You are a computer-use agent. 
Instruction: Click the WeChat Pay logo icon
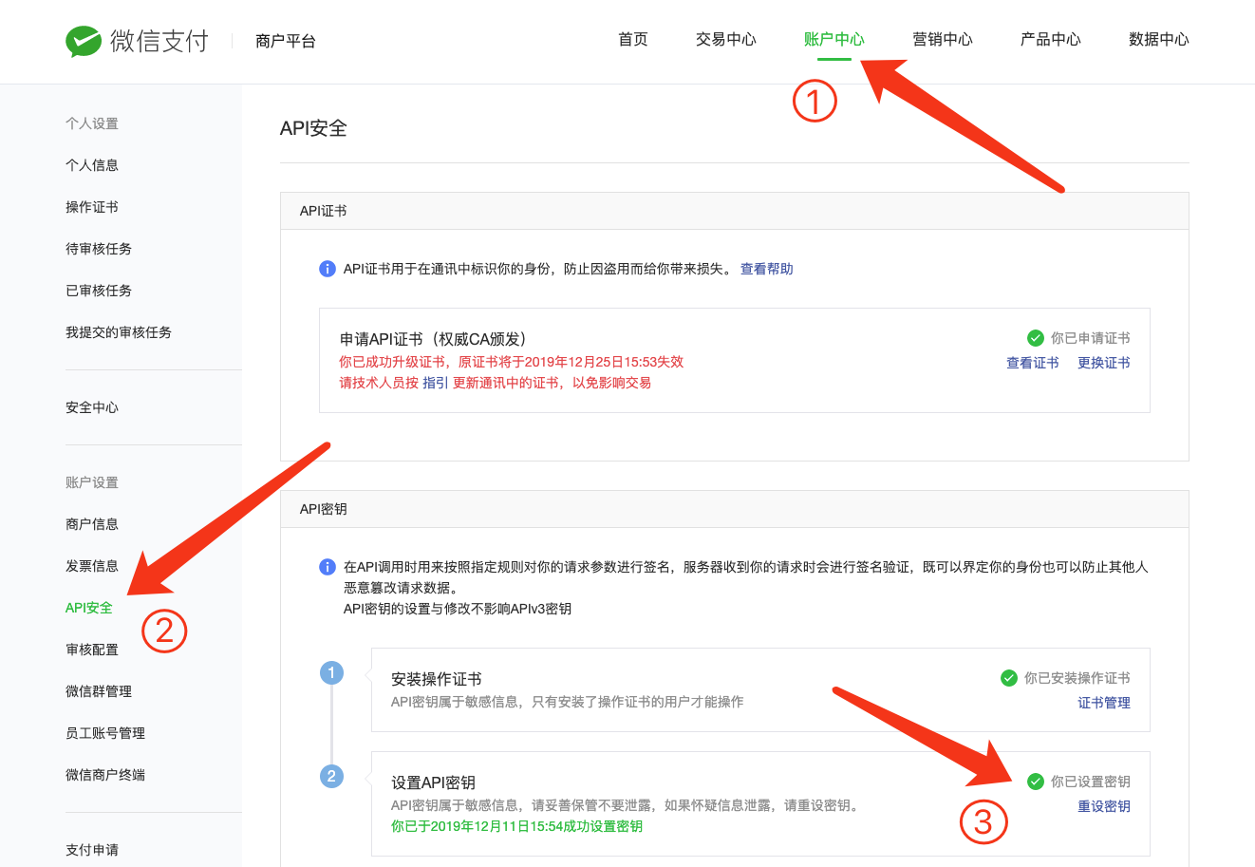84,41
